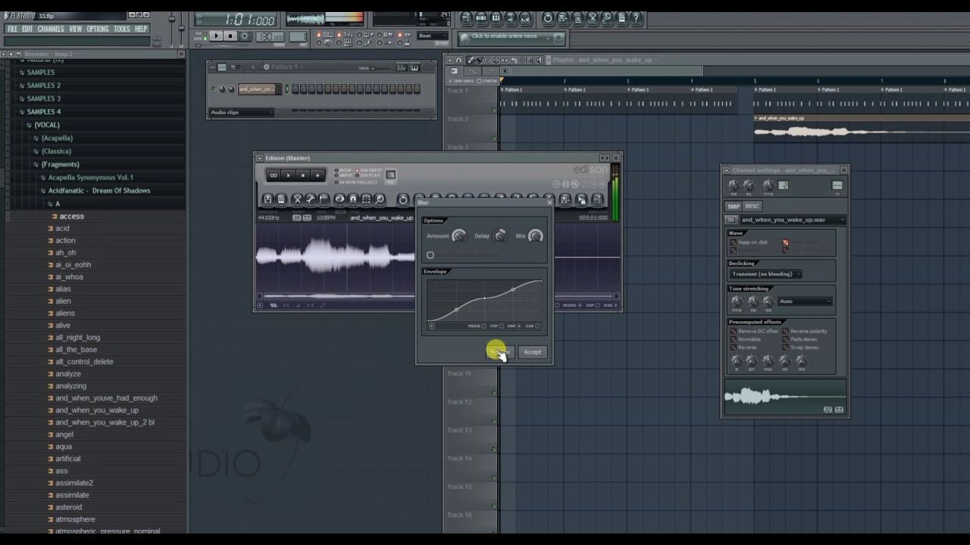Click the Amount knob in the Blur dialog
This screenshot has height=545, width=970.
[x=459, y=235]
